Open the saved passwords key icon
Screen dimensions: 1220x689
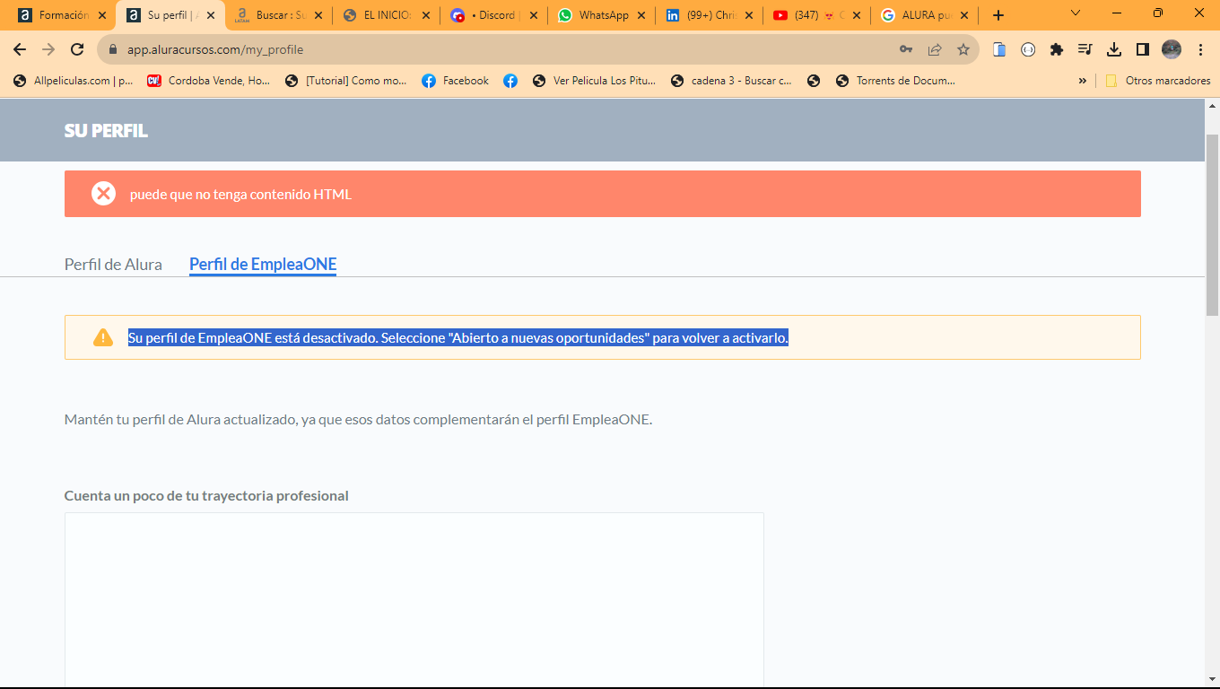(906, 49)
